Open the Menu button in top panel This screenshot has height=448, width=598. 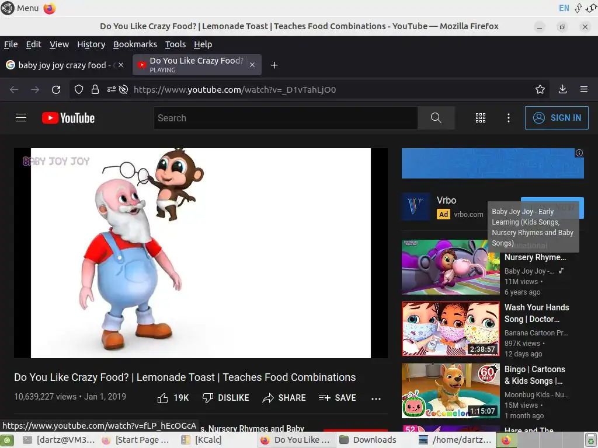point(20,8)
